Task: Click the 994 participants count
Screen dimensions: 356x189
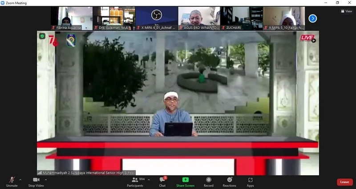Action: click(142, 179)
